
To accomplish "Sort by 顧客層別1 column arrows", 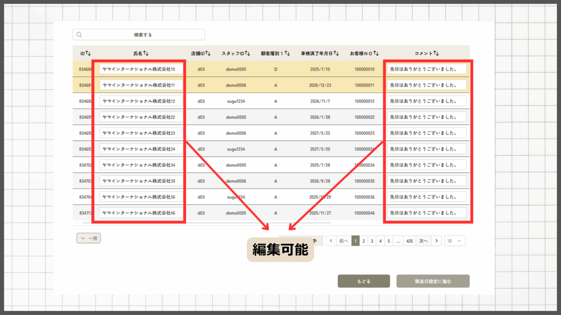I will [287, 53].
